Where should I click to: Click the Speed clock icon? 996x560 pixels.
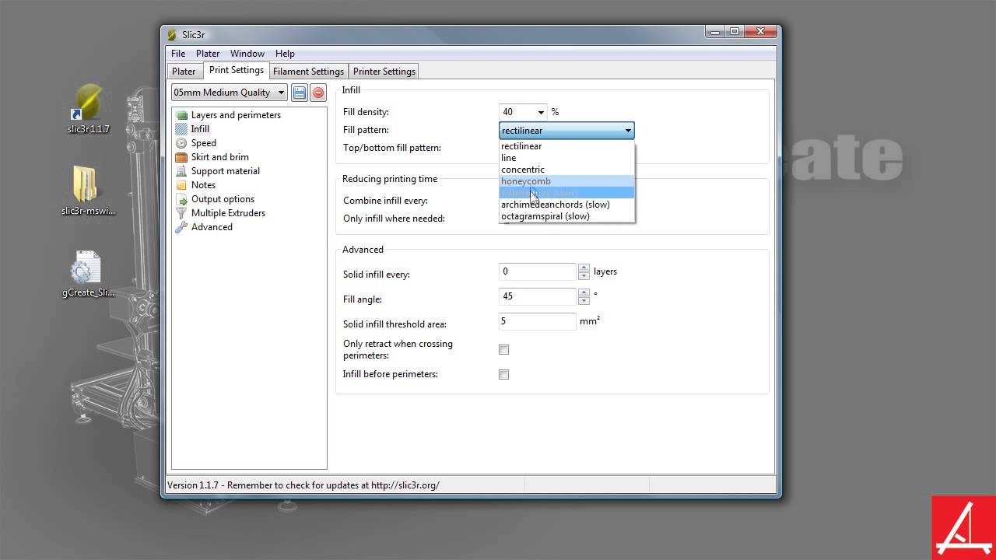click(181, 143)
